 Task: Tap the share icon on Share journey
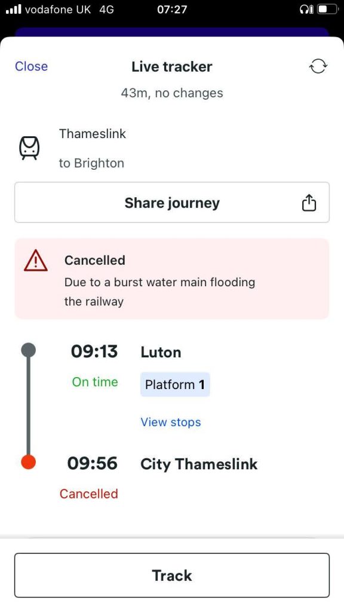tap(309, 203)
